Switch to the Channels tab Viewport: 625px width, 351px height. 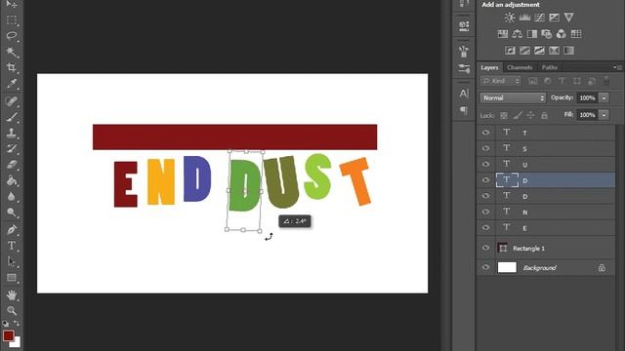520,67
